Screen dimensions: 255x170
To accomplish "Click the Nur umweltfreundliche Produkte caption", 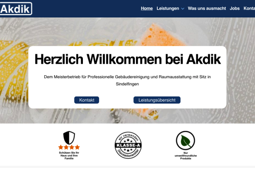I will [x=186, y=156].
